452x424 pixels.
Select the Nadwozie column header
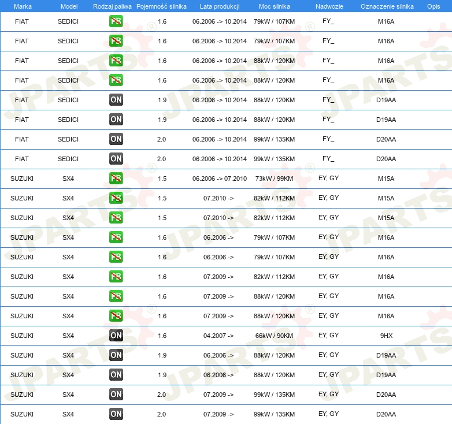click(x=329, y=6)
